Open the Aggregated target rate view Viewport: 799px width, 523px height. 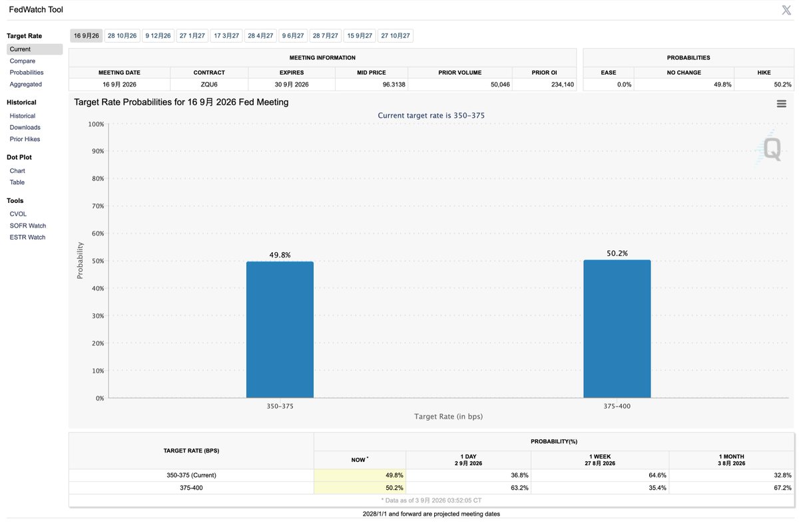[26, 85]
